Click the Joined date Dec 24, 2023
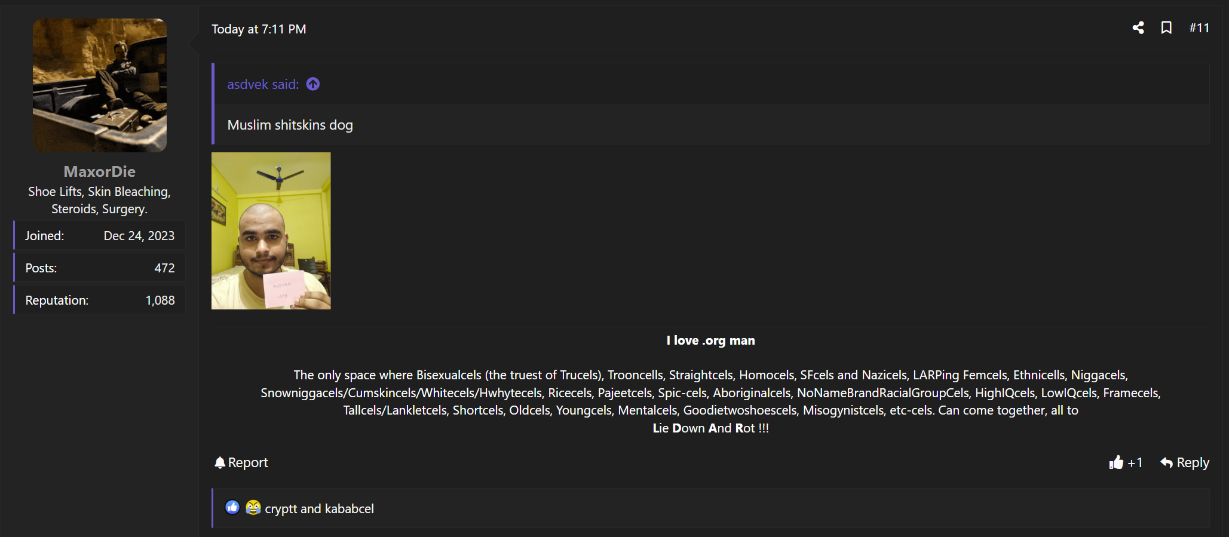The width and height of the screenshot is (1229, 537). [139, 236]
